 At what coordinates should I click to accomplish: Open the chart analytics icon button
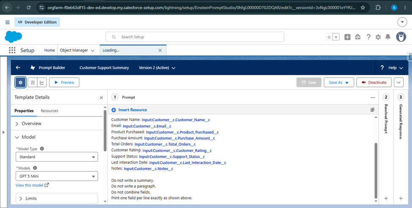click(42, 82)
